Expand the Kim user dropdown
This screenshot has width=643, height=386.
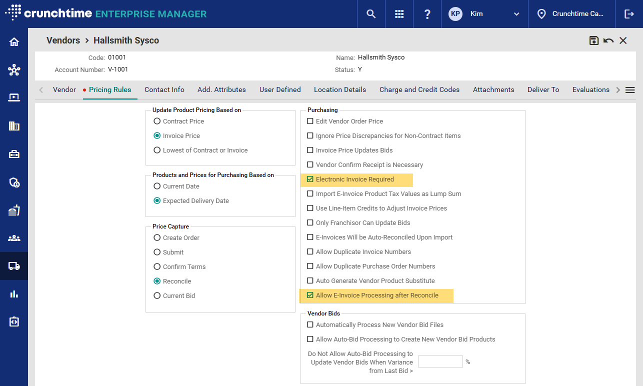[516, 14]
